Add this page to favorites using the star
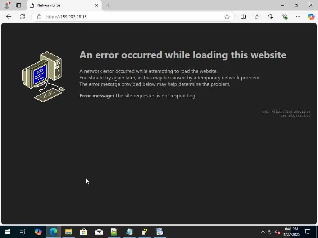318x238 pixels. [227, 17]
